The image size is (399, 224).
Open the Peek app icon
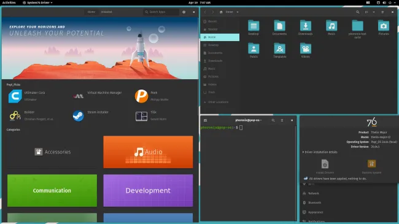(x=141, y=96)
